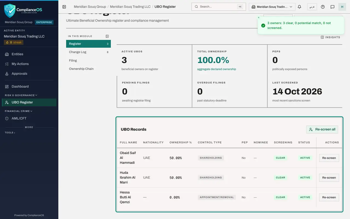This screenshot has width=350, height=219.
Task: Click the 14 Oct 2026 last screened value
Action: [297, 91]
